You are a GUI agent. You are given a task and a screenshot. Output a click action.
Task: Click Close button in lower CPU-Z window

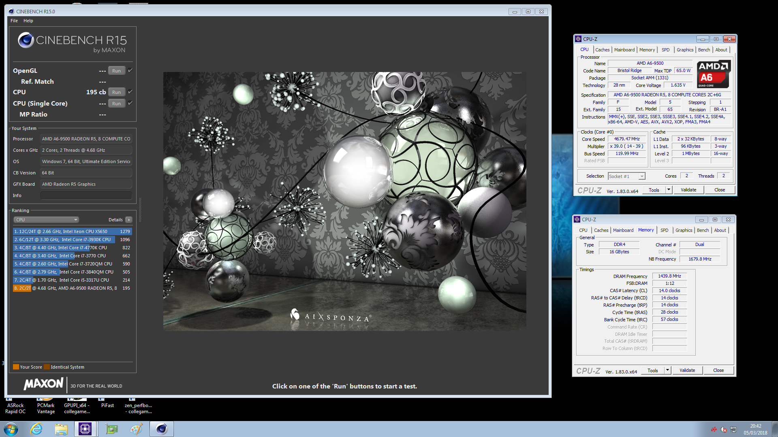point(718,370)
